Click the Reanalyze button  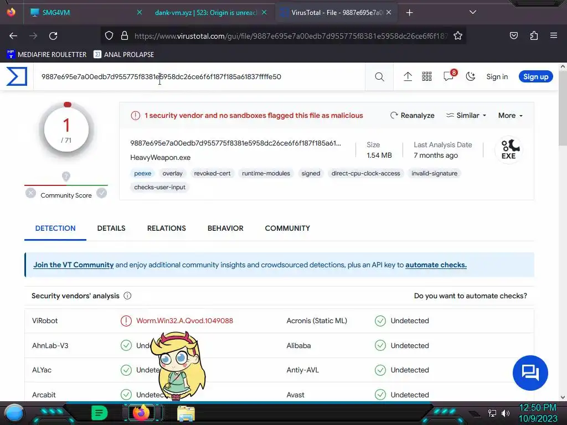412,115
